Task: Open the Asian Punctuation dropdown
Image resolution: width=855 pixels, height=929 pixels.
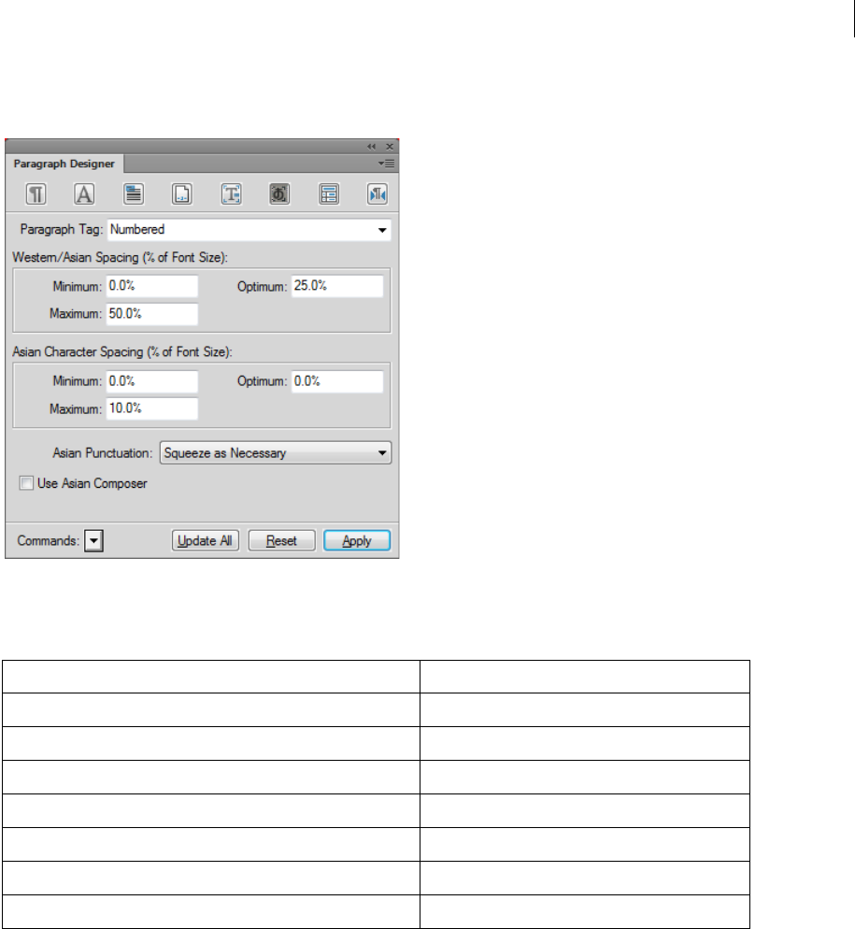Action: [276, 452]
